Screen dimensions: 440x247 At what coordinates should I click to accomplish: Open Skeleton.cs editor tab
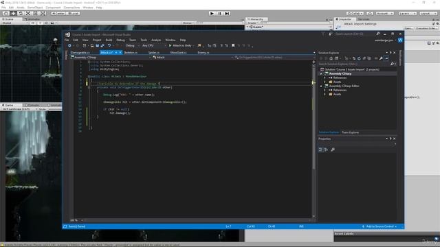pyautogui.click(x=131, y=52)
